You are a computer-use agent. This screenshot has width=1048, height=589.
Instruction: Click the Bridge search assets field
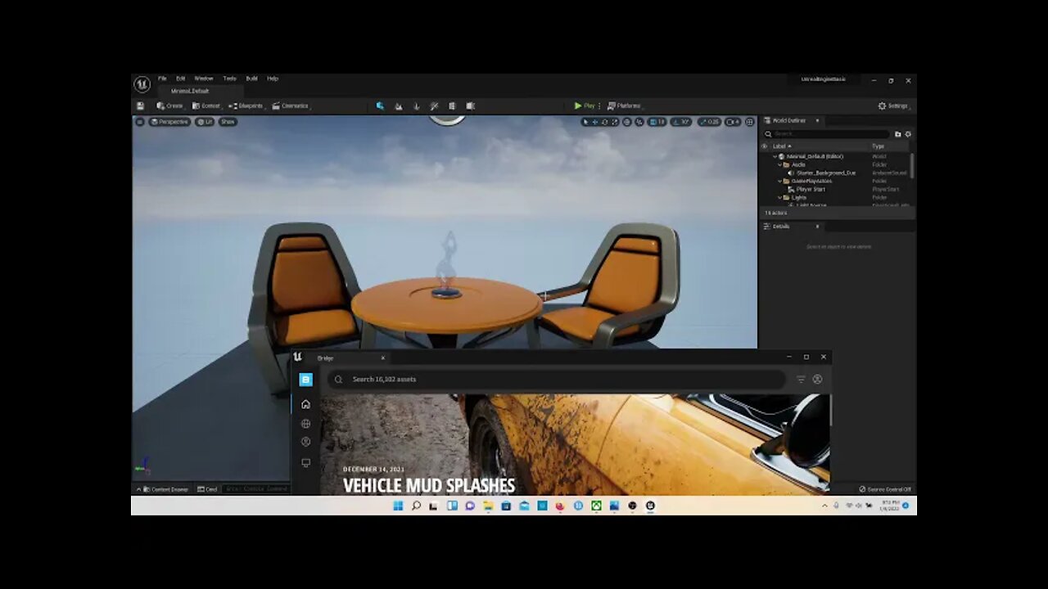point(557,380)
